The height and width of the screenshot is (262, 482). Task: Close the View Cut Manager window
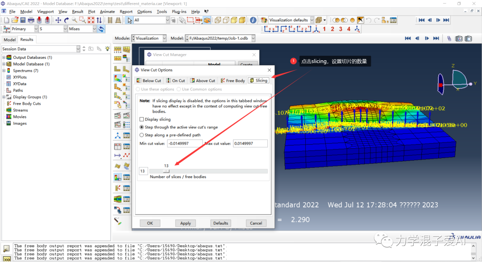coord(254,55)
